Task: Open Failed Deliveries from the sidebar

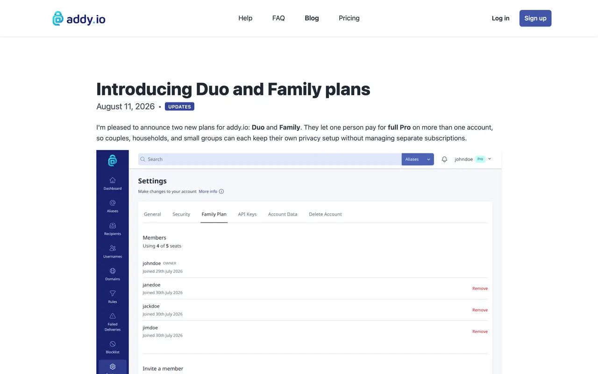Action: coord(113,322)
